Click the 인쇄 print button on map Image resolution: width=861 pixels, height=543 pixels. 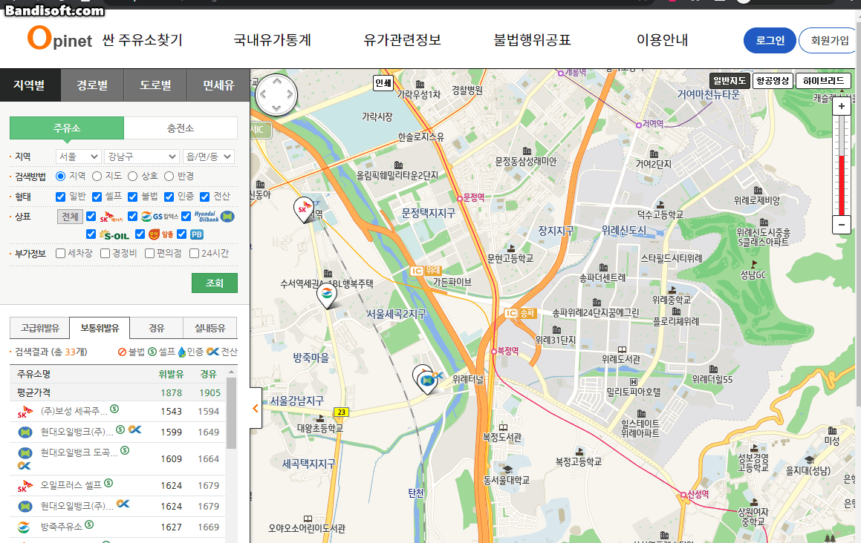click(383, 83)
